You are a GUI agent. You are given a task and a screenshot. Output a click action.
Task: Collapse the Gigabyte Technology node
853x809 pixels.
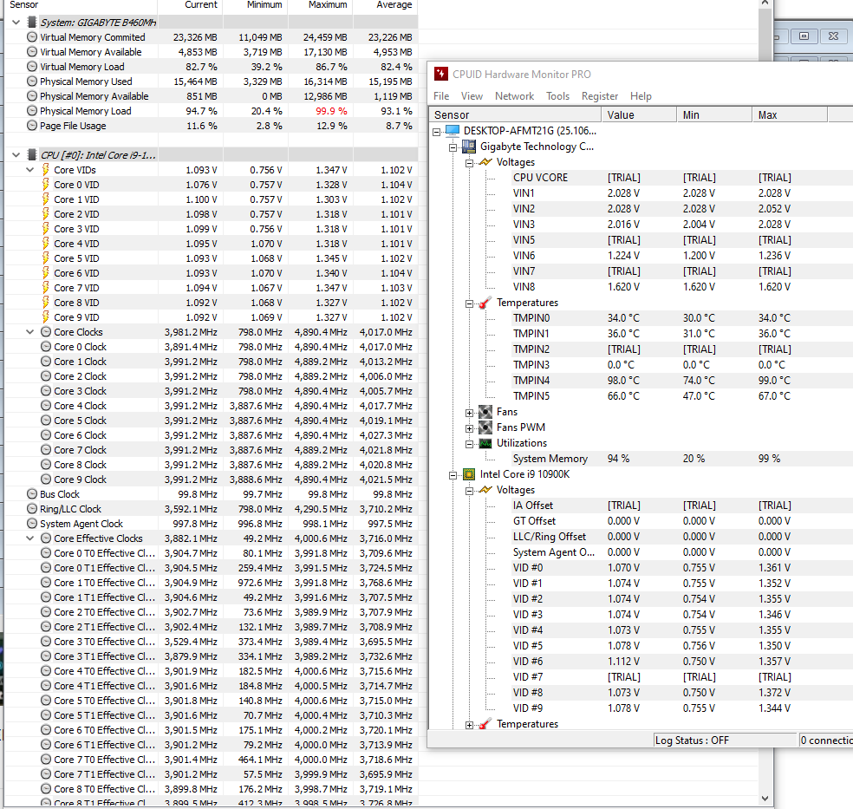453,147
